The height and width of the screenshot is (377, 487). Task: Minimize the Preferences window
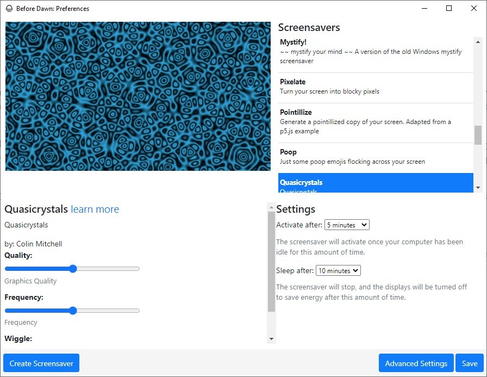(424, 8)
